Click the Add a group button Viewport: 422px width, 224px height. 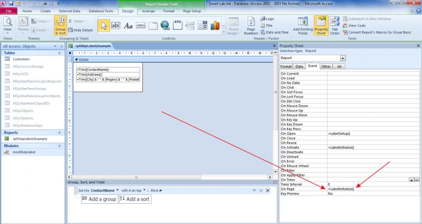point(100,199)
